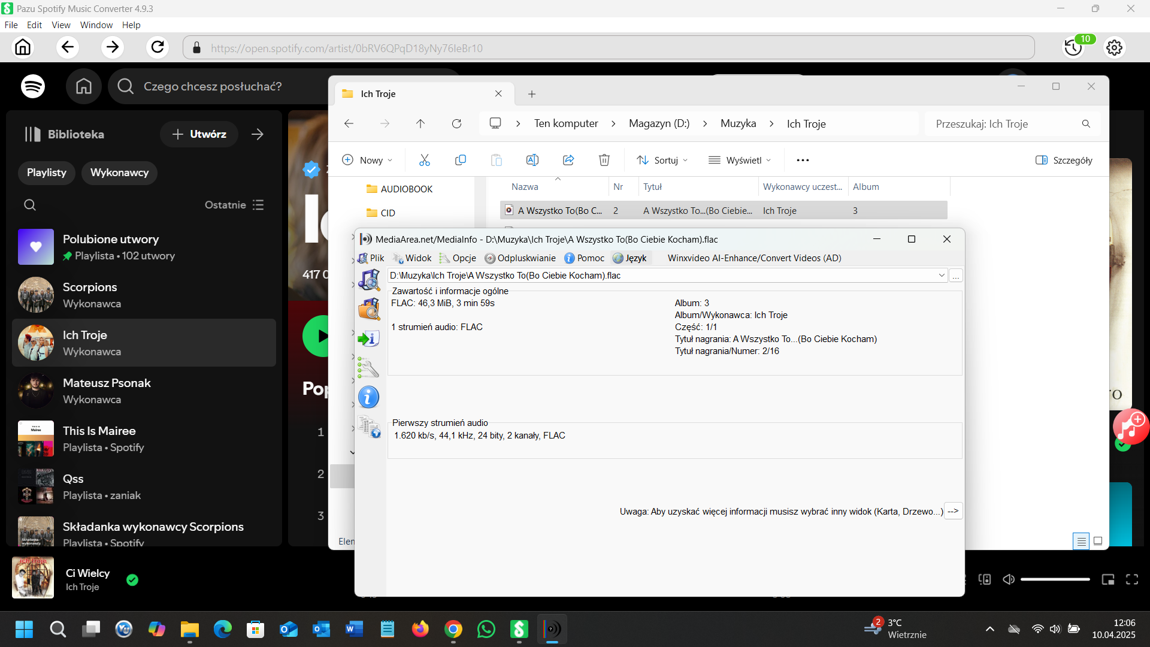Expand breadcrumb chevron after Magazyn (D:)
The image size is (1150, 647).
click(x=705, y=123)
